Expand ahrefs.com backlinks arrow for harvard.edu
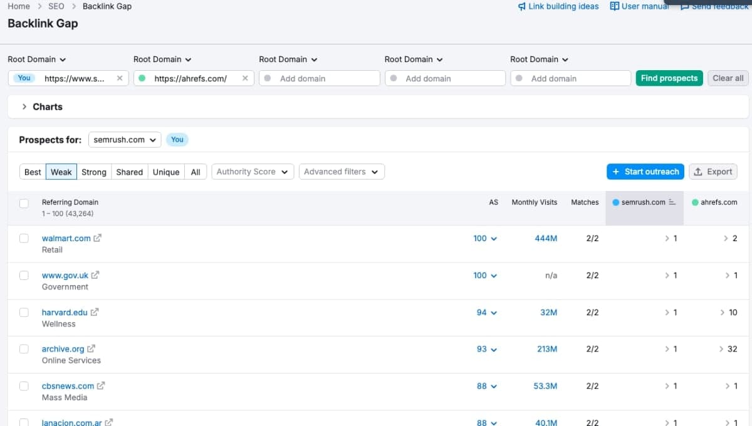752x426 pixels. click(721, 313)
